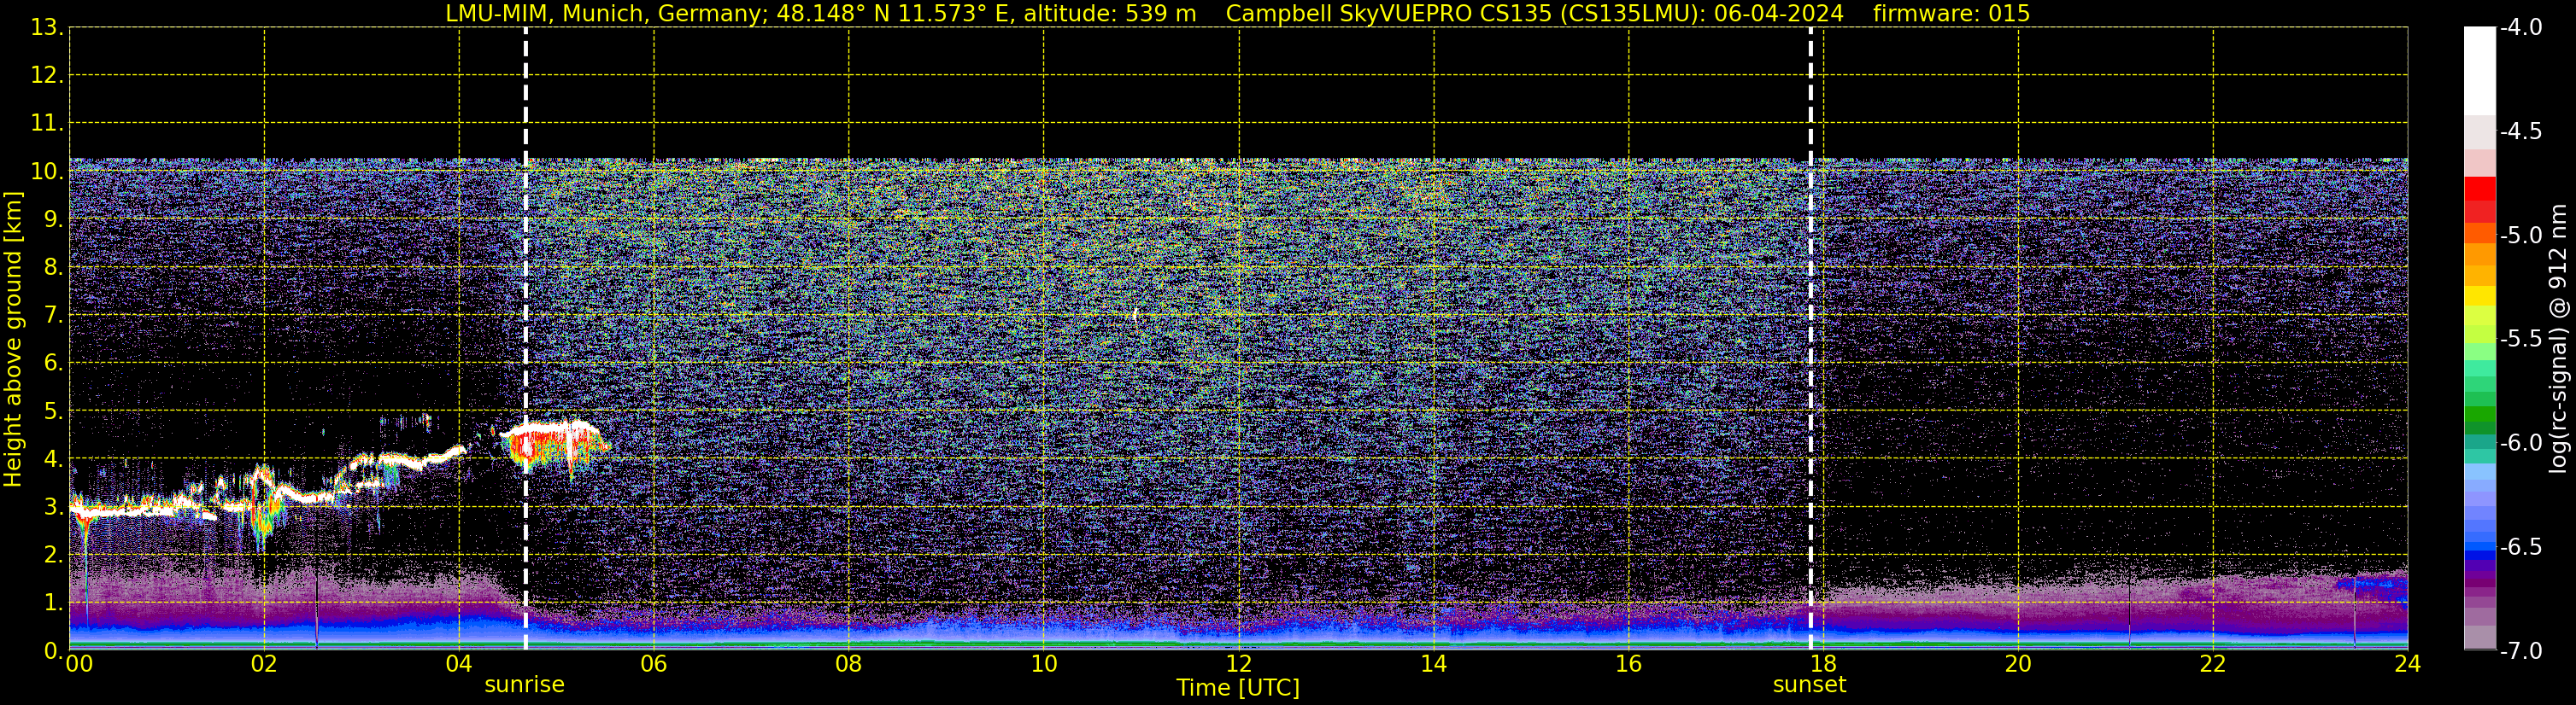This screenshot has width=2576, height=705.
Task: Click the '11.' height axis tick label
Action: tap(47, 123)
